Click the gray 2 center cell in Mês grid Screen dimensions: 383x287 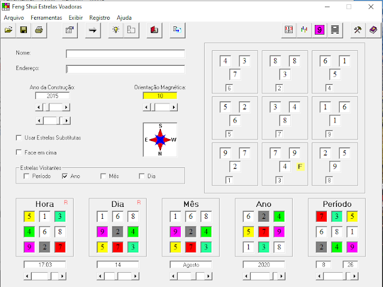191,231
